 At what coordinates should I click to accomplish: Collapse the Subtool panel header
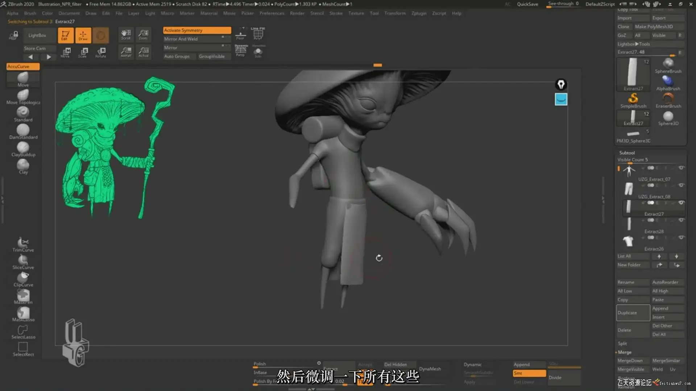[x=627, y=152]
